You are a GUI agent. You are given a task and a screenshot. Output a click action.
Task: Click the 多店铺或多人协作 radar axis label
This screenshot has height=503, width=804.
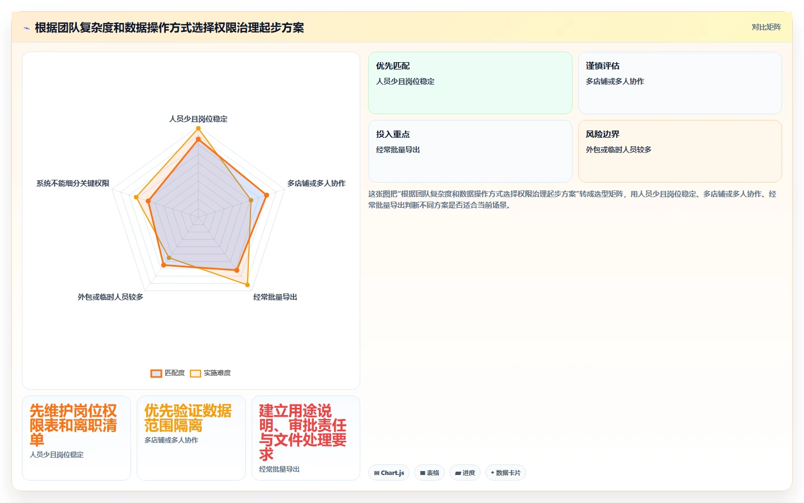pyautogui.click(x=316, y=183)
